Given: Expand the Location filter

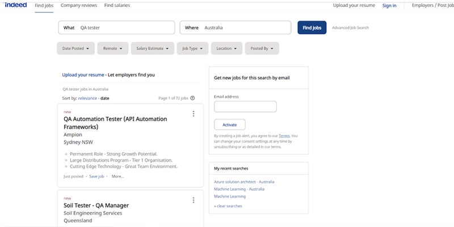Looking at the screenshot, I should pyautogui.click(x=226, y=48).
